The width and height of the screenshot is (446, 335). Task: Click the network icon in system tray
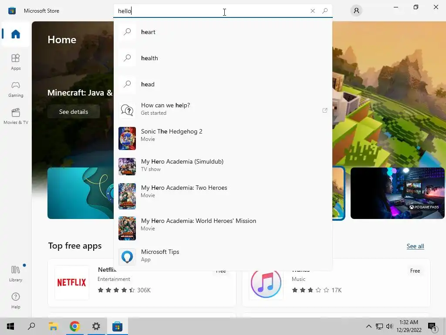(x=379, y=326)
